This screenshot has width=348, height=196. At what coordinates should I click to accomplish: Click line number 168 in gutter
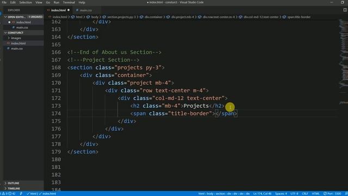point(56,68)
